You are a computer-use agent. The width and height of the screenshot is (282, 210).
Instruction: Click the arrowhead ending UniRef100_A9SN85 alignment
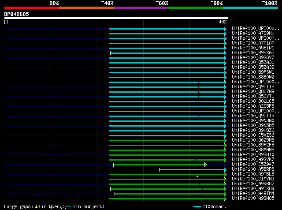pyautogui.click(x=225, y=199)
